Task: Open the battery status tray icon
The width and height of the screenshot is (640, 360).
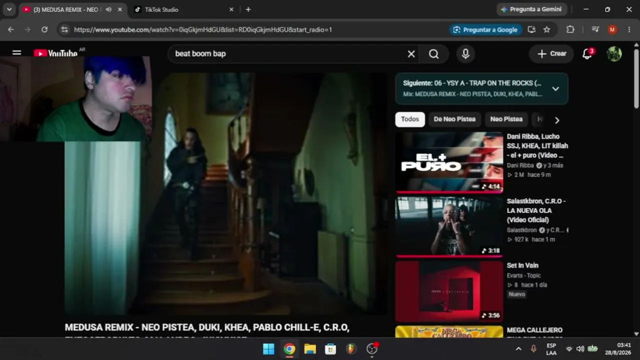Action: (592, 349)
